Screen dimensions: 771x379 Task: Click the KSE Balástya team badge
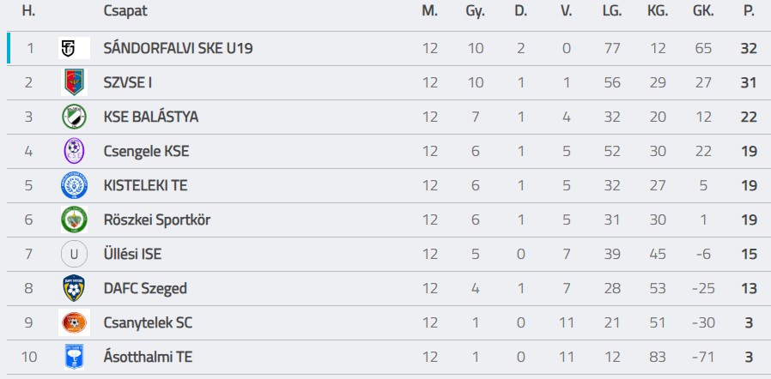point(74,117)
